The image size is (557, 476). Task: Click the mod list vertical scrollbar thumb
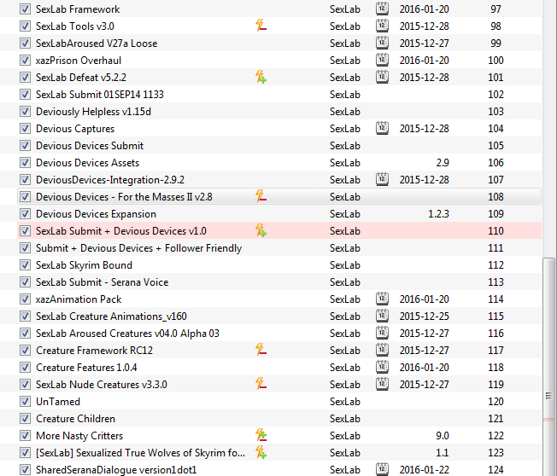[548, 367]
